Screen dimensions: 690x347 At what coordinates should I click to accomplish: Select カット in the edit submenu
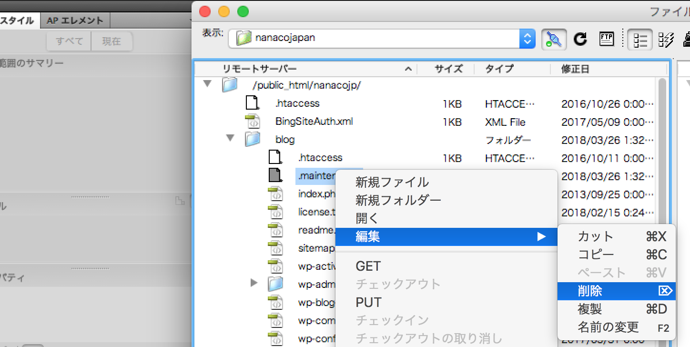click(x=617, y=237)
